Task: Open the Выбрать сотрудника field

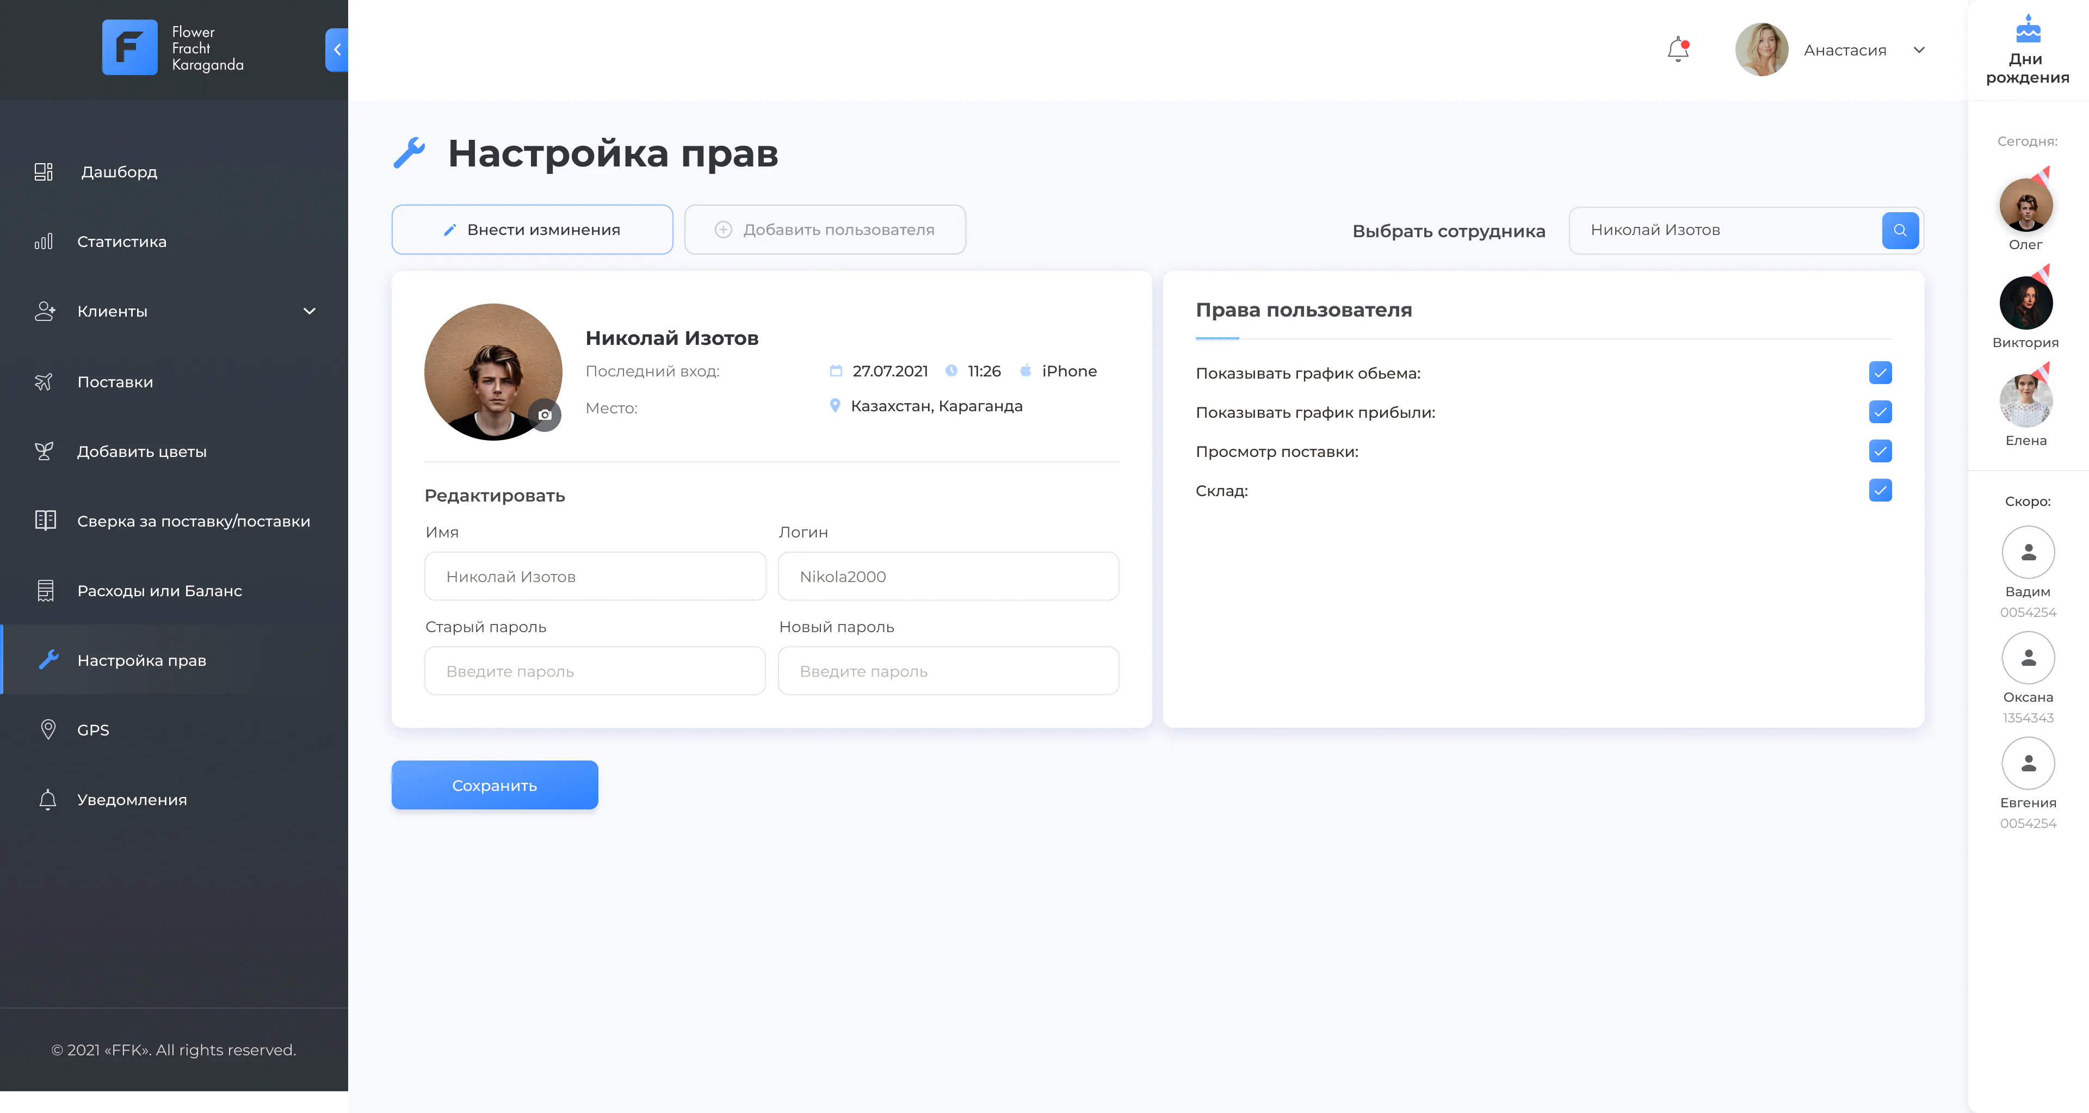Action: tap(1725, 230)
